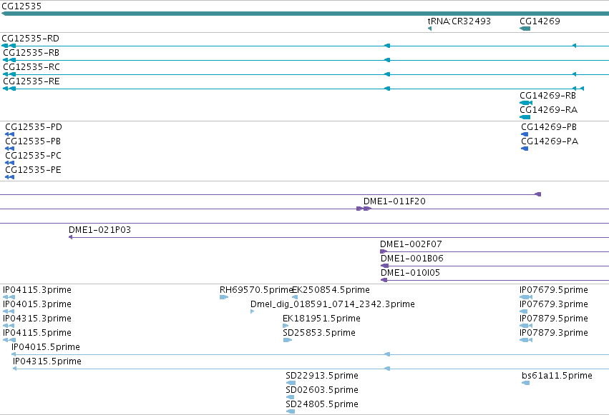
Task: Click EST IP07879.3prime
Action: [554, 334]
